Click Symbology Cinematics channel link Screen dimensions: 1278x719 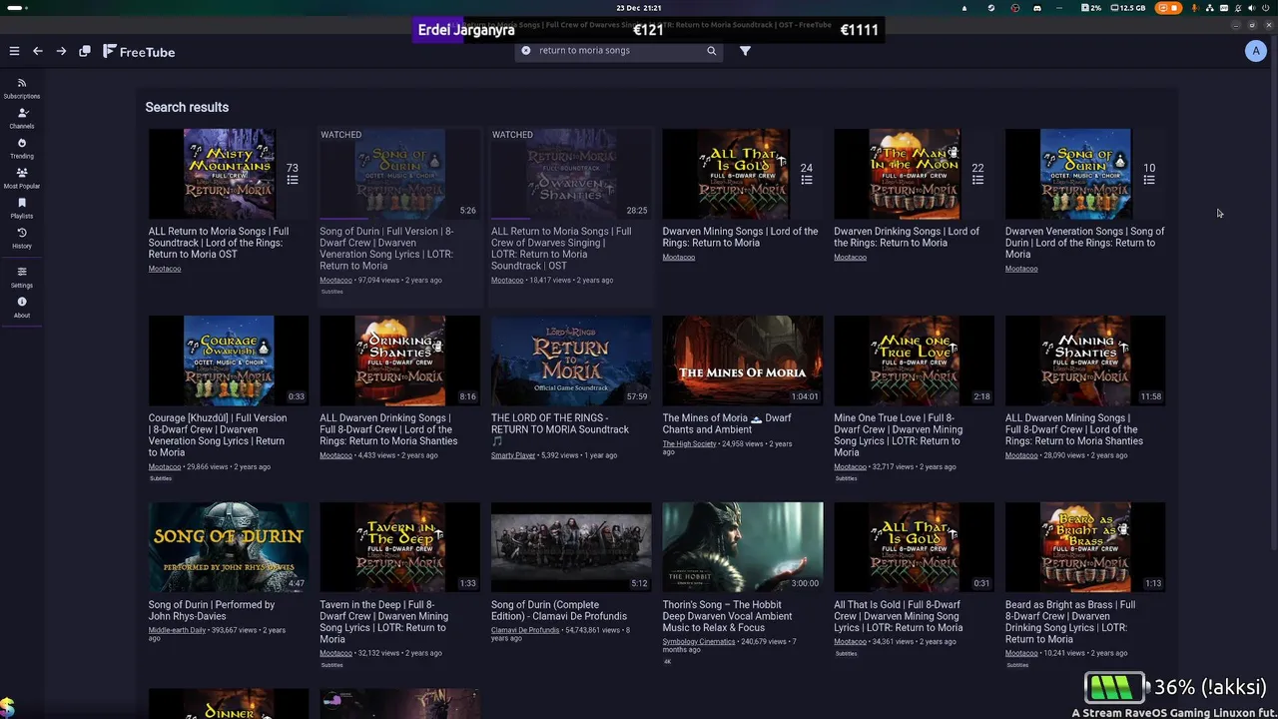pos(699,642)
